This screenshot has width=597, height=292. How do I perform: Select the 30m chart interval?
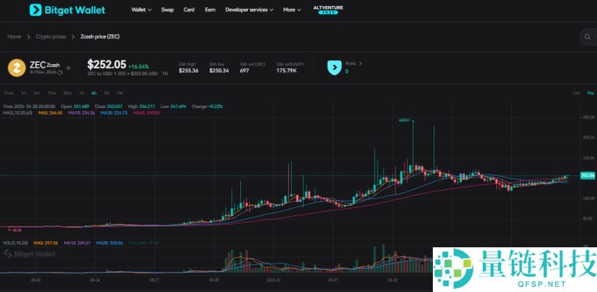(67, 93)
